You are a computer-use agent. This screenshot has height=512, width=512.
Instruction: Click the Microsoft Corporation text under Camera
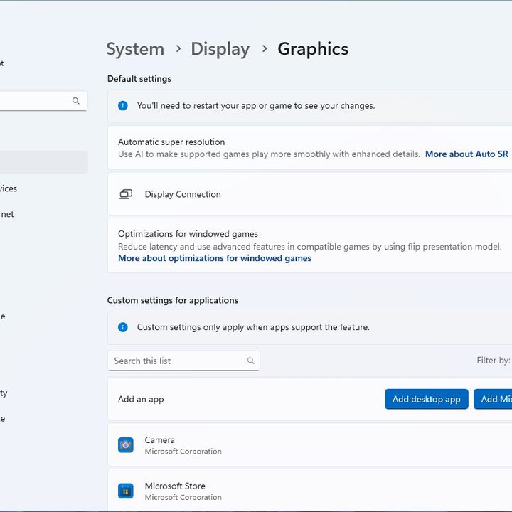[x=183, y=452]
